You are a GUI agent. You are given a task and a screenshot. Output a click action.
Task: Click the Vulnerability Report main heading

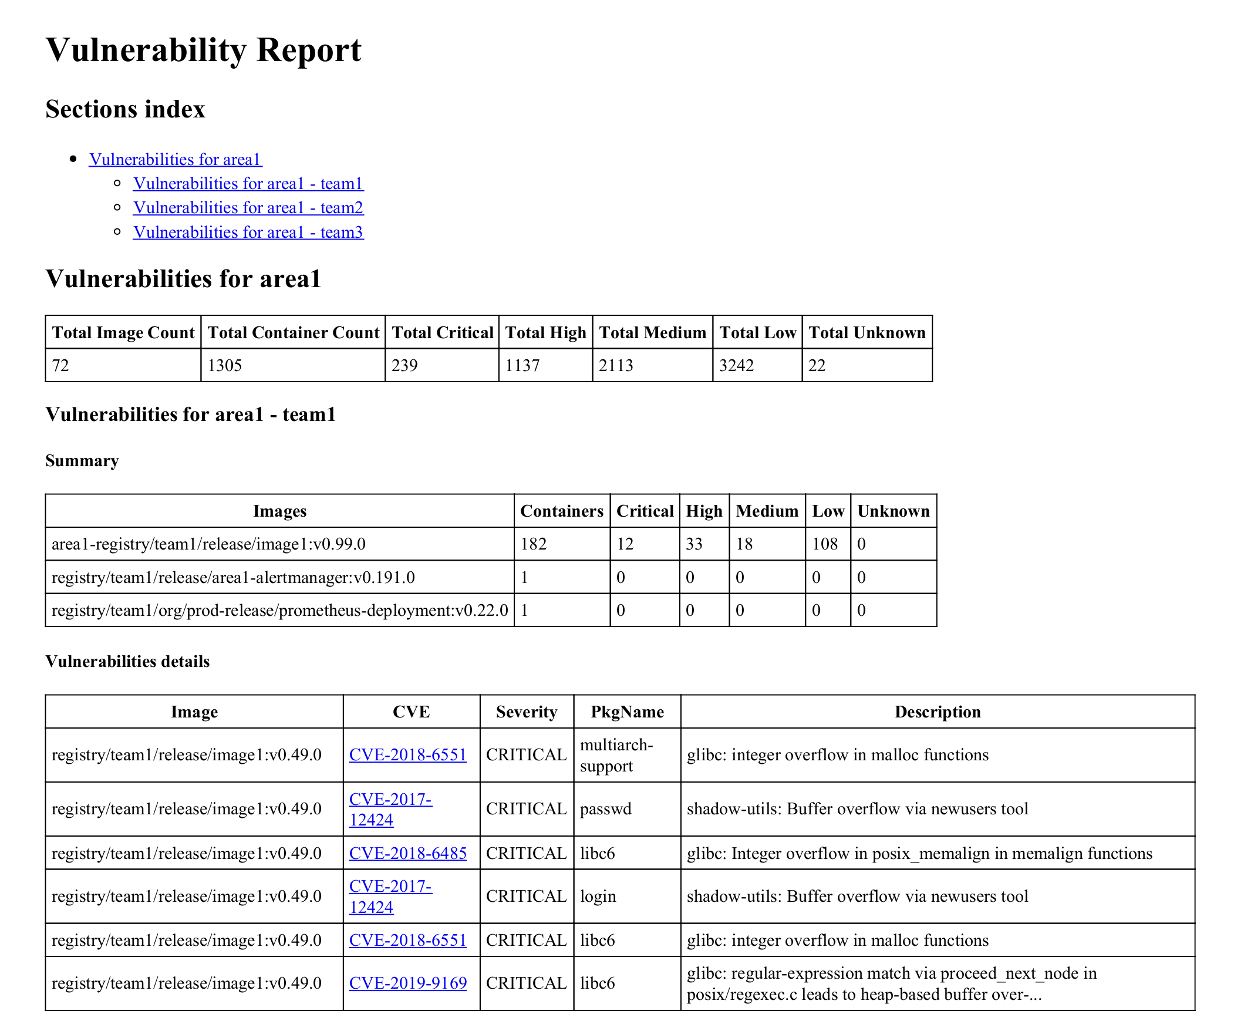coord(203,50)
